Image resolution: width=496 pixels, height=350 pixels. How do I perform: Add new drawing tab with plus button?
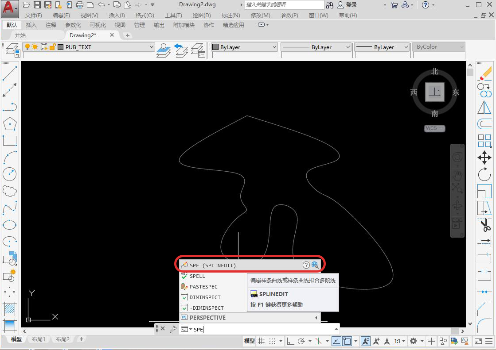[128, 35]
